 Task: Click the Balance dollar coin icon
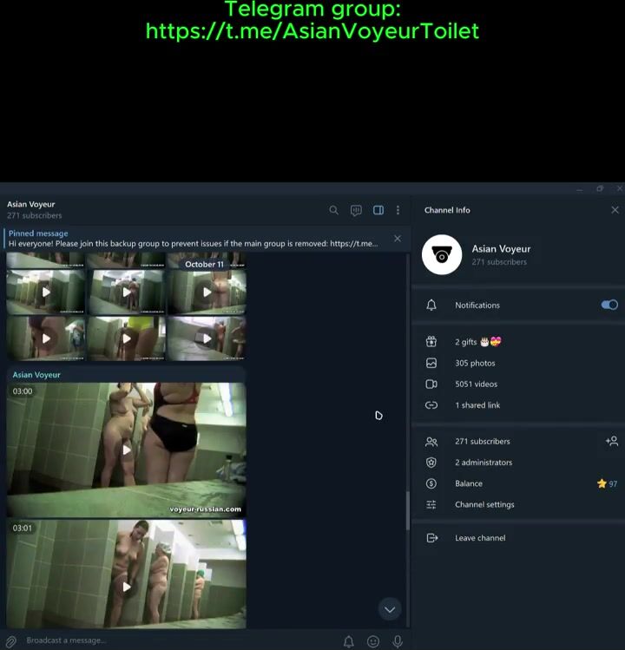point(431,483)
